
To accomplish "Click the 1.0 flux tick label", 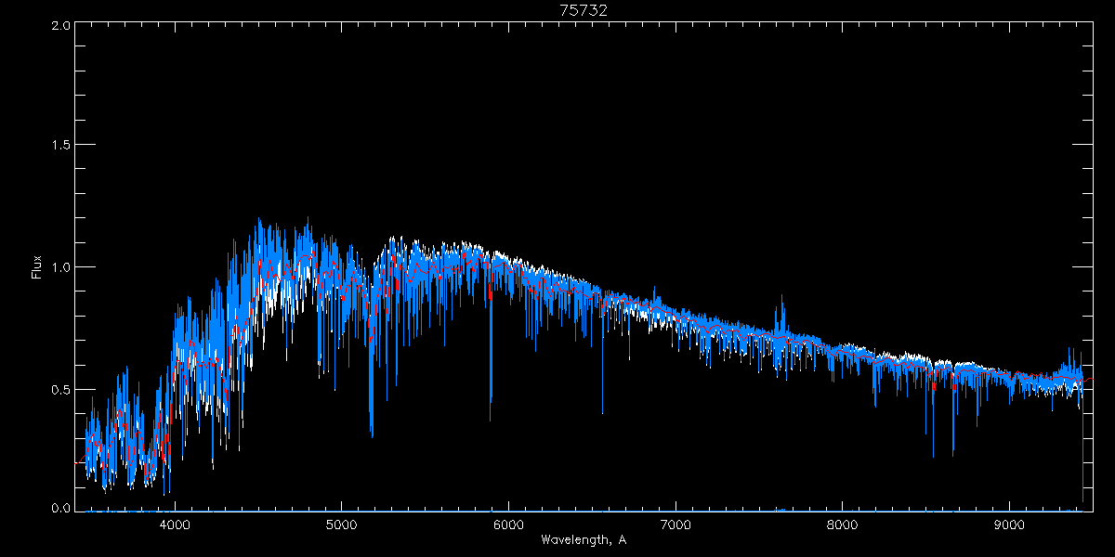I will [x=60, y=267].
